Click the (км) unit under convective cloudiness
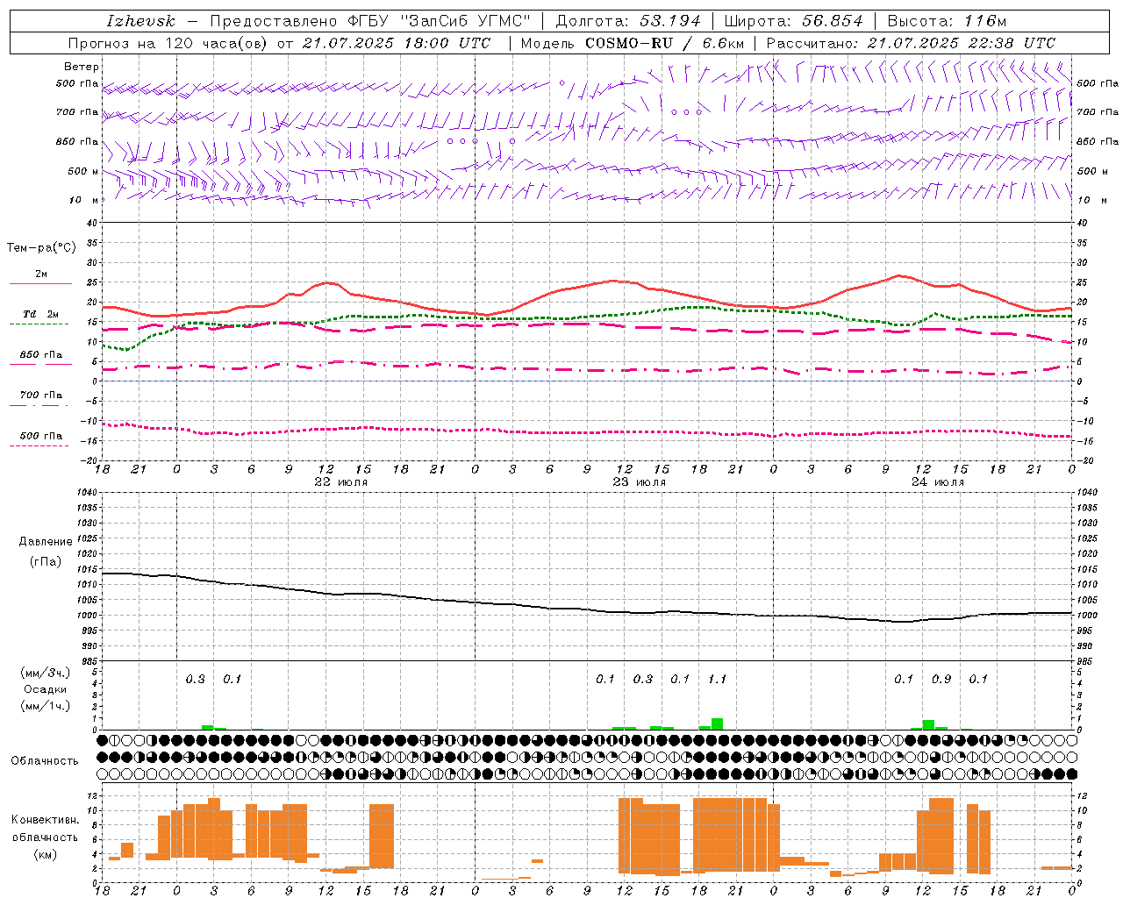 45,854
